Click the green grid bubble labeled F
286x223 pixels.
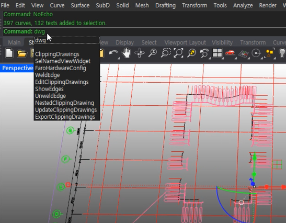(x=65, y=159)
